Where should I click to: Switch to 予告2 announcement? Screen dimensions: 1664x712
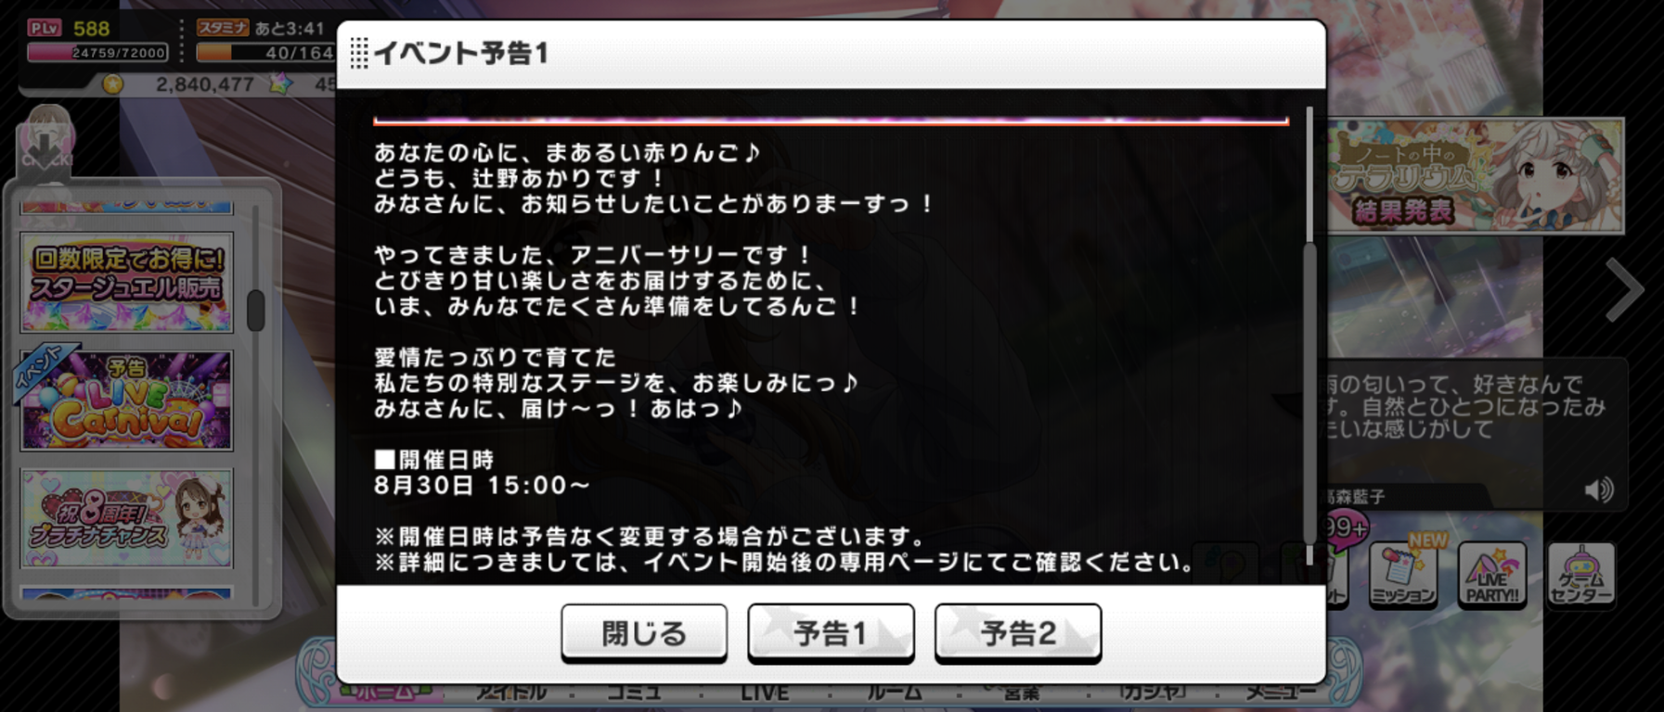[1018, 633]
